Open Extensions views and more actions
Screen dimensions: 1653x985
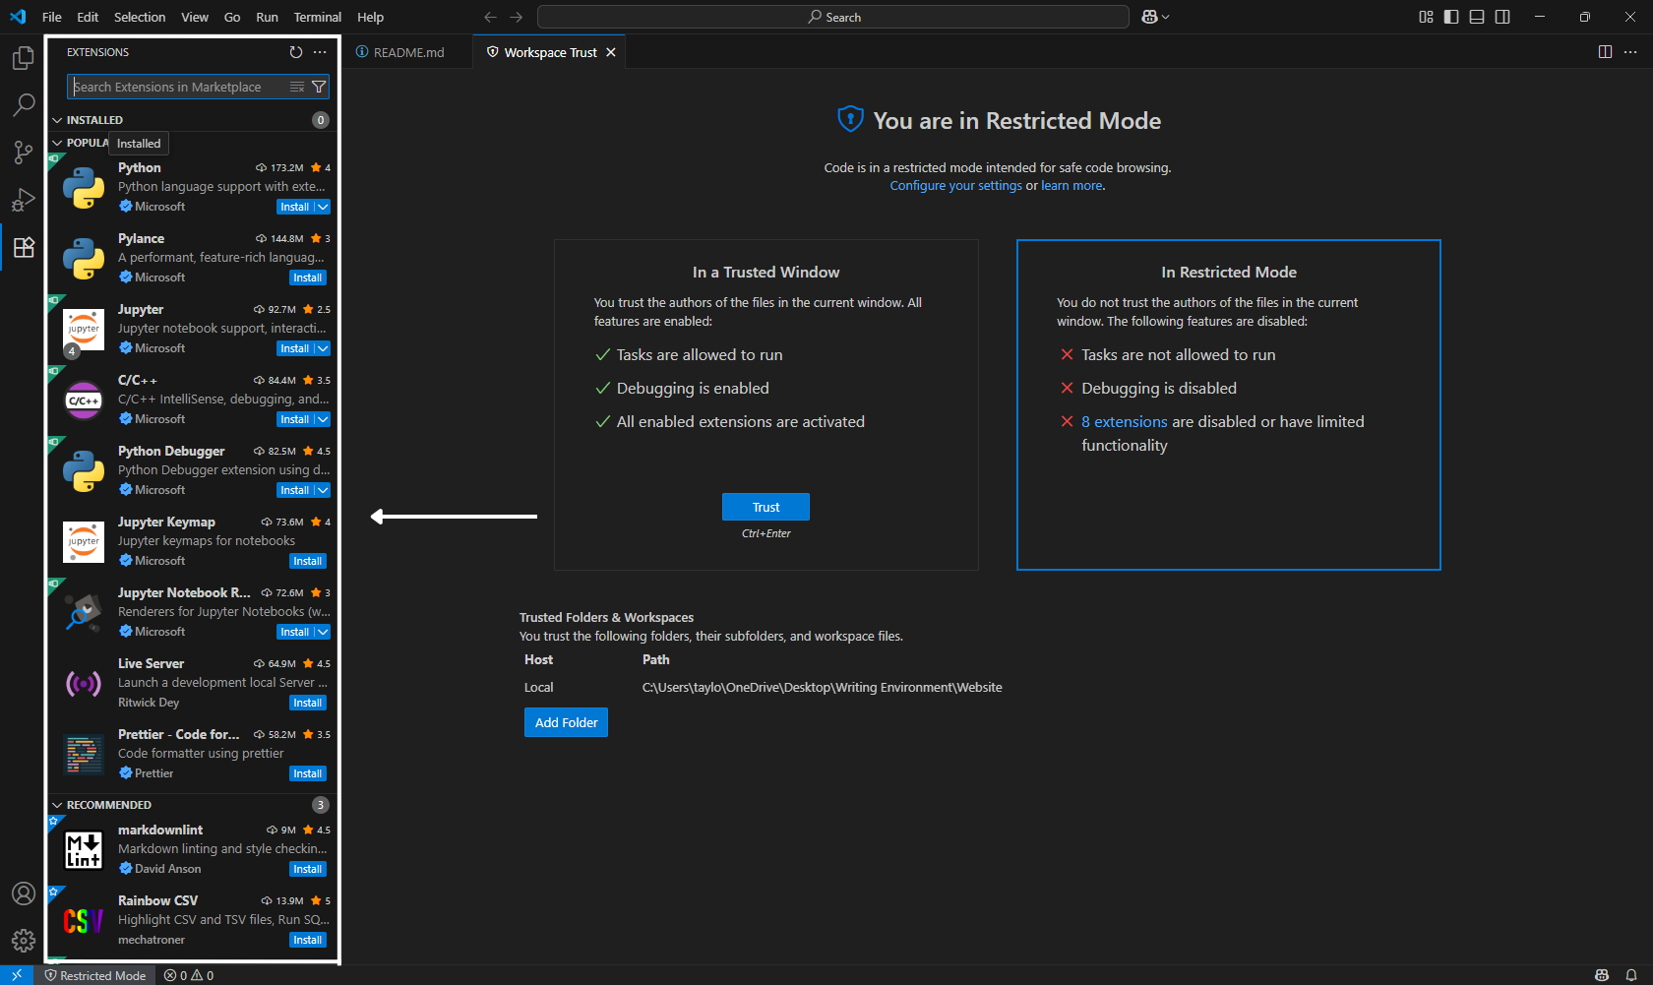320,52
